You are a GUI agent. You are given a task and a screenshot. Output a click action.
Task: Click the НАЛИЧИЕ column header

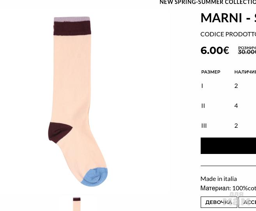point(245,72)
